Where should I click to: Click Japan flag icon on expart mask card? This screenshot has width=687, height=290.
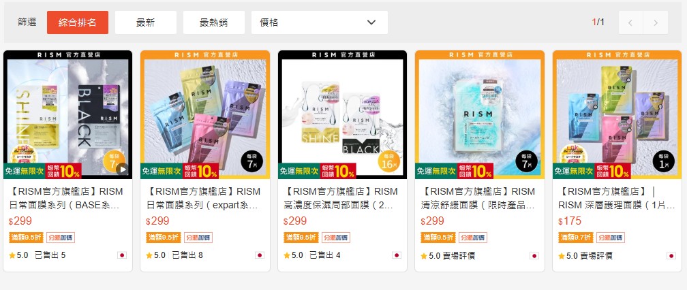click(260, 255)
